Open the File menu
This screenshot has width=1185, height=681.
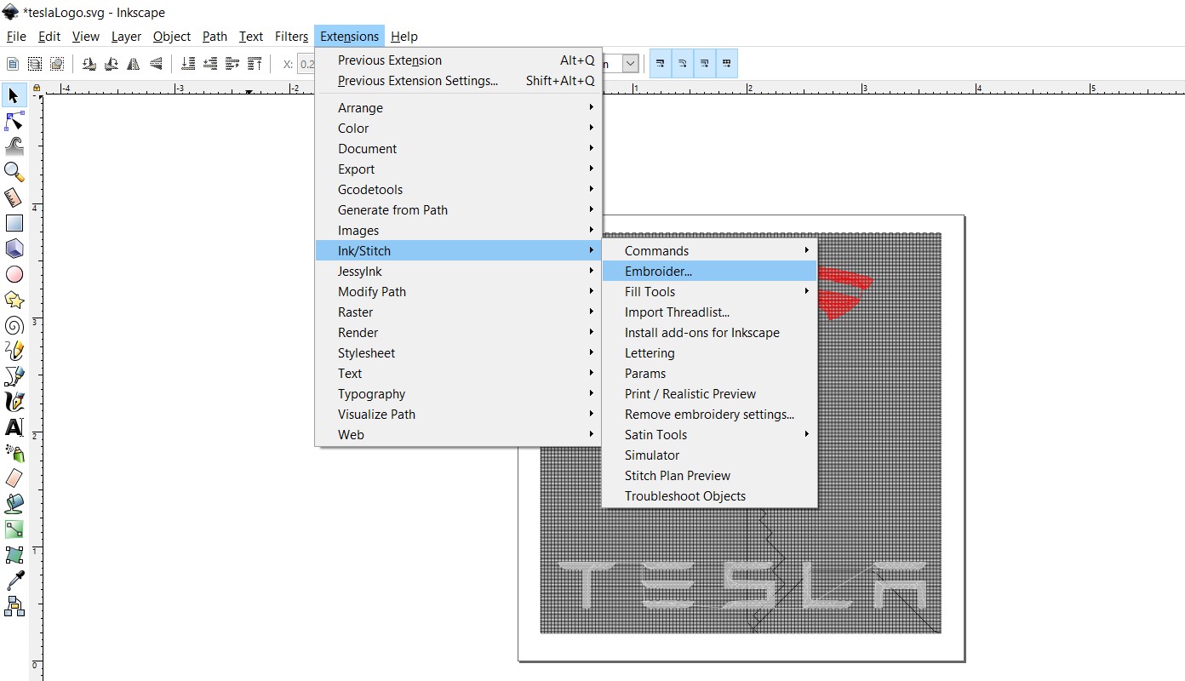(16, 37)
